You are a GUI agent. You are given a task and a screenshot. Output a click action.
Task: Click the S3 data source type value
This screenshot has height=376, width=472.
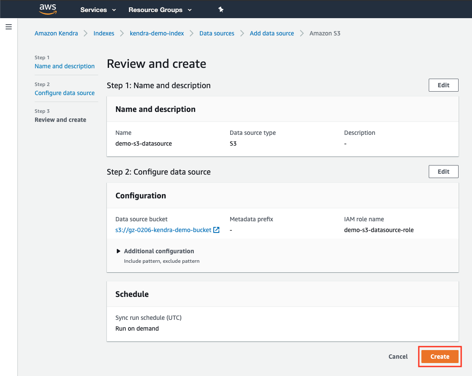click(233, 144)
